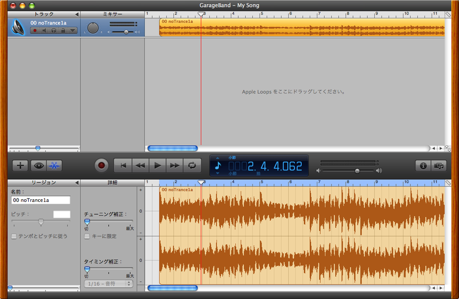459x299 pixels.
Task: Click the editor horizontal scrollbar thumb
Action: coord(173,288)
